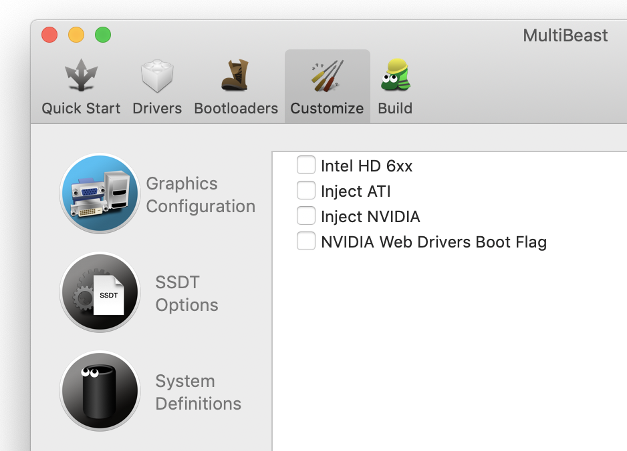Click the Graphics Configuration text label
627x451 pixels.
pos(201,195)
